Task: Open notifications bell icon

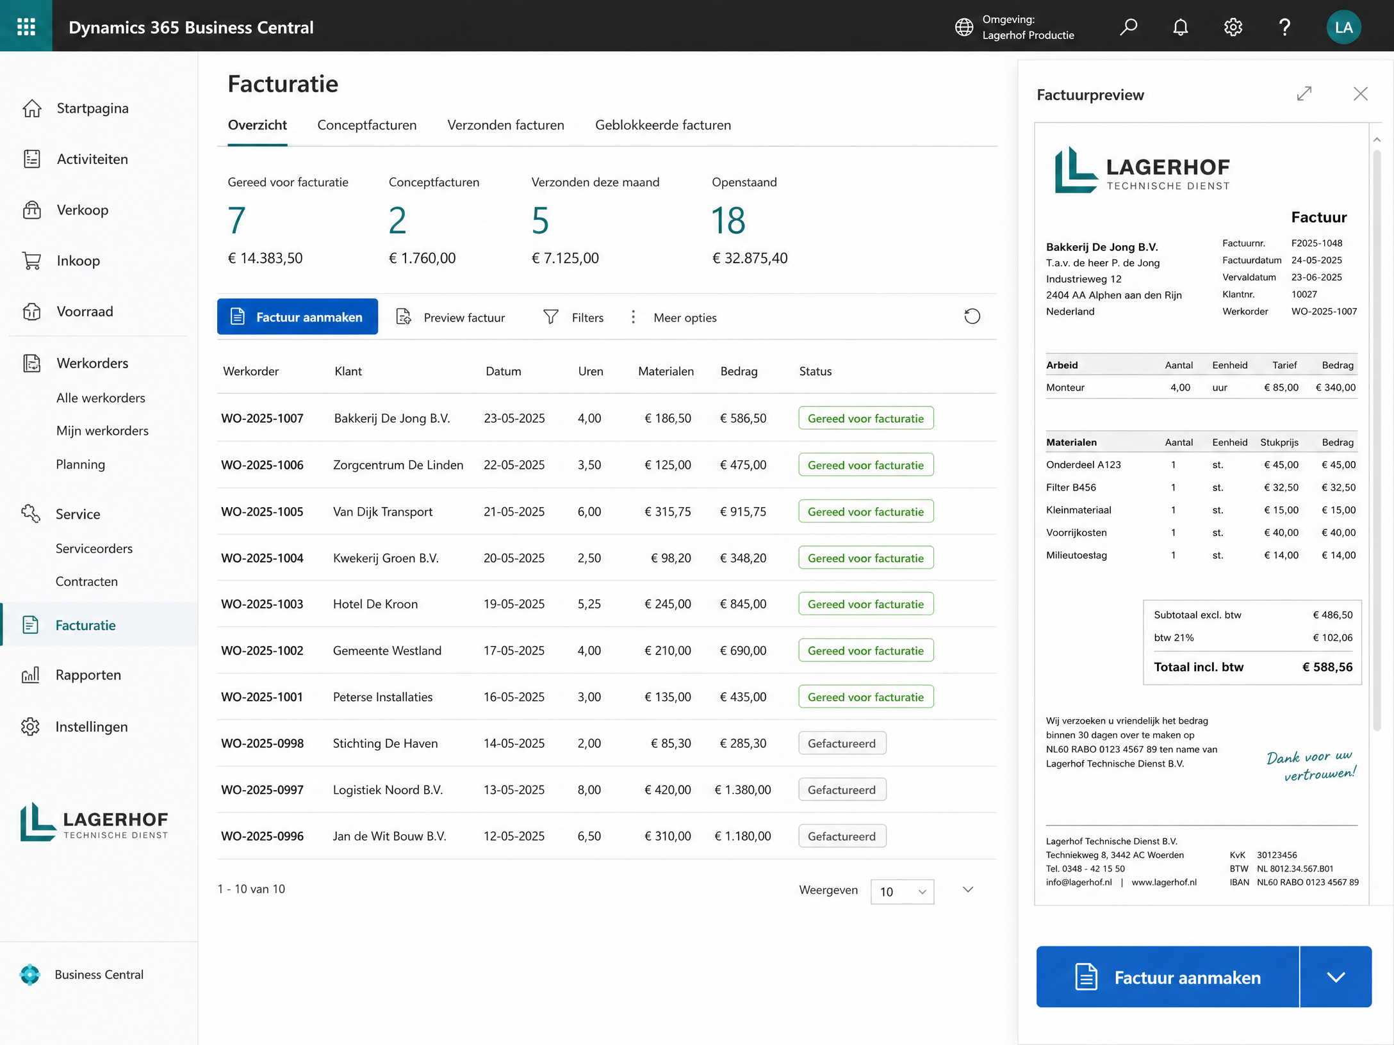Action: pyautogui.click(x=1180, y=27)
